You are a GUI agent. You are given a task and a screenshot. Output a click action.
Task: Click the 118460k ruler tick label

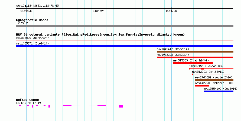point(99,11)
